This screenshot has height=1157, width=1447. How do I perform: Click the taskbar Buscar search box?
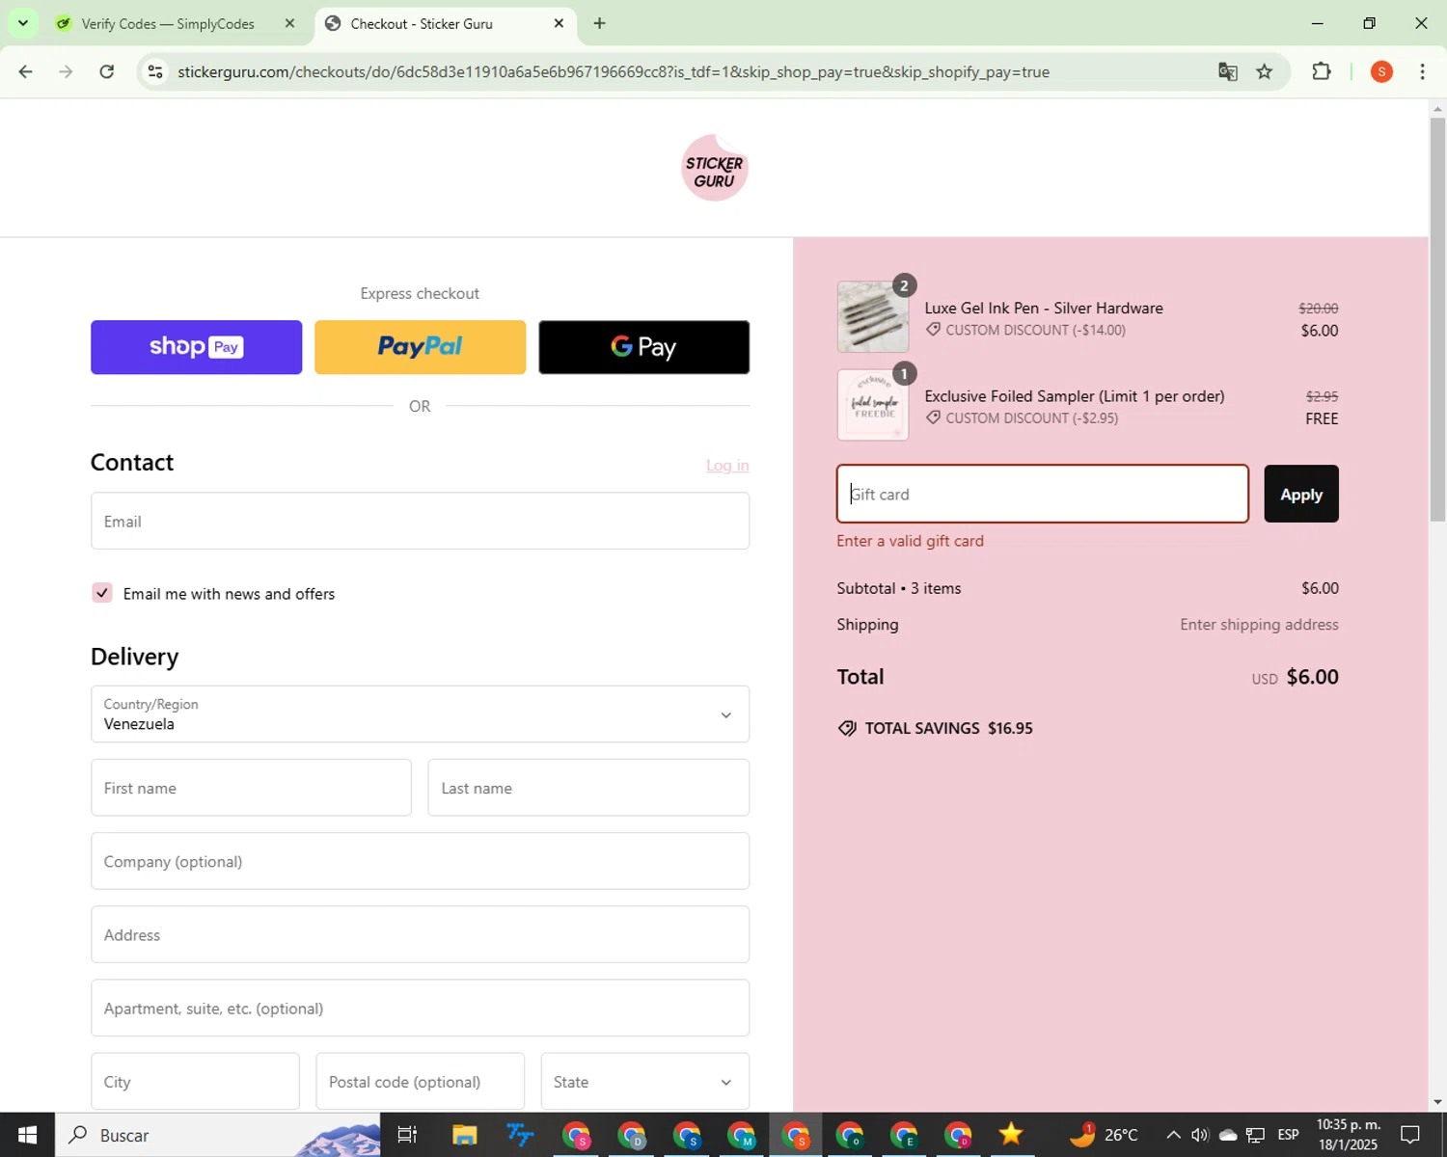pyautogui.click(x=217, y=1135)
